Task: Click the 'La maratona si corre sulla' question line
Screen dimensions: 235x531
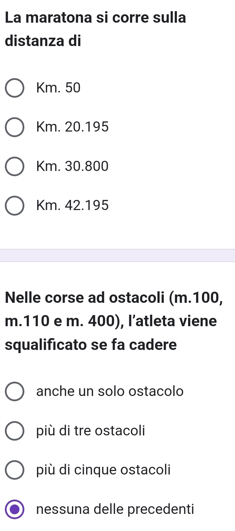Action: tap(96, 17)
